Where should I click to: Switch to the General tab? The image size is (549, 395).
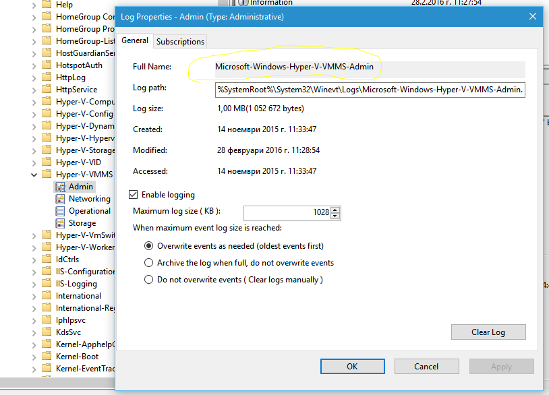[x=135, y=40]
